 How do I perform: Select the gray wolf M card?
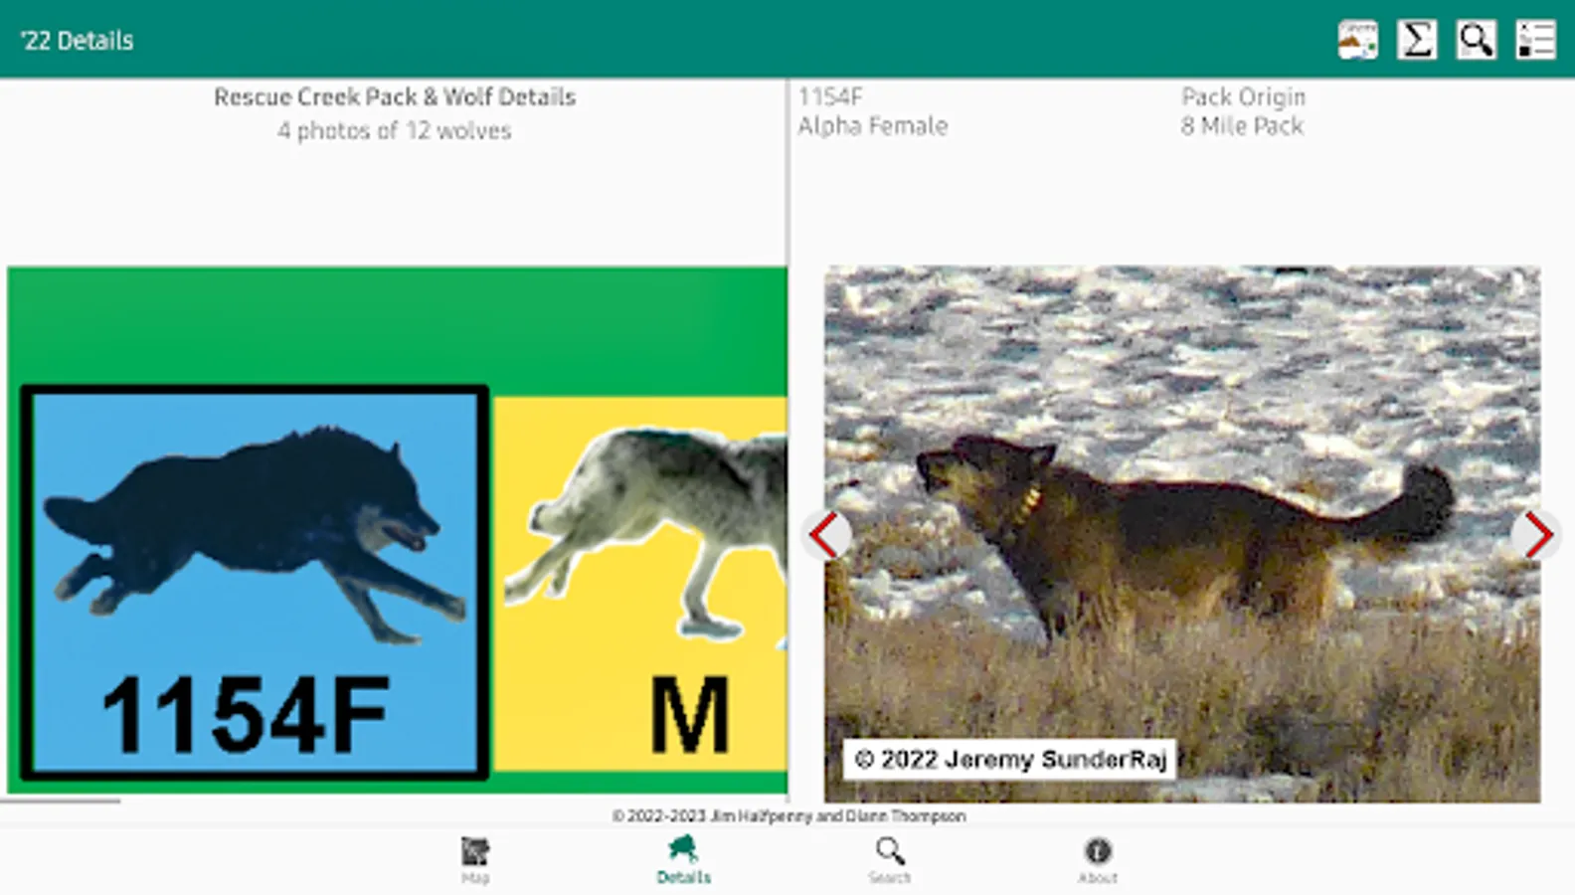point(641,584)
